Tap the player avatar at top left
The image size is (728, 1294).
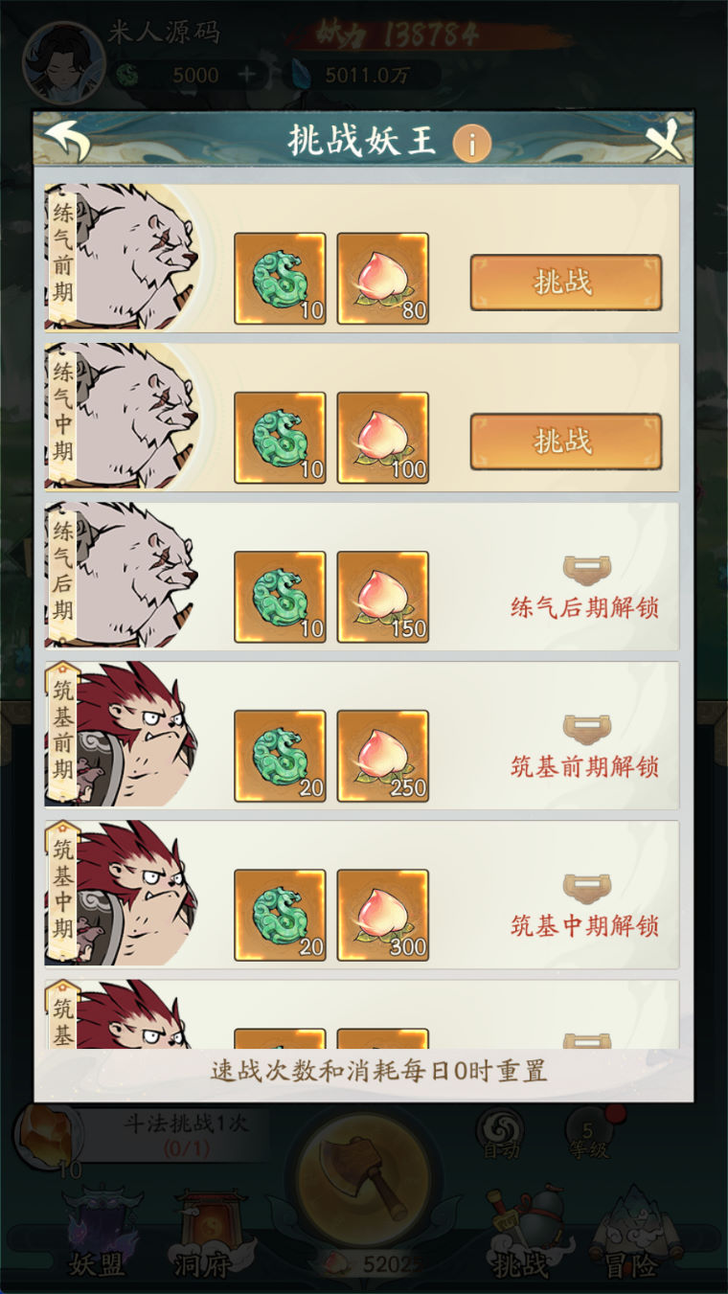pyautogui.click(x=63, y=62)
